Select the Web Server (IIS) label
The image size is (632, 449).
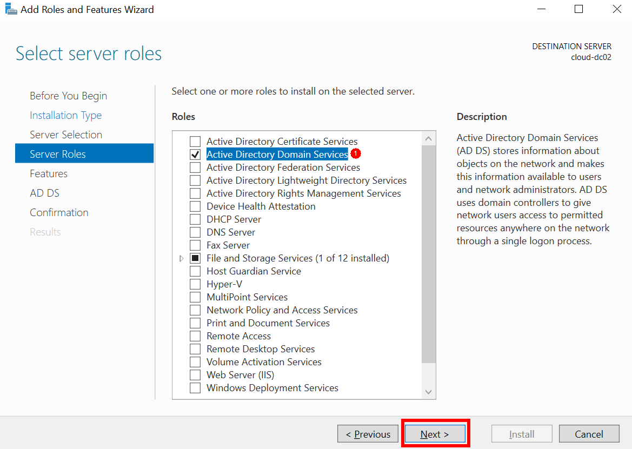pyautogui.click(x=240, y=375)
